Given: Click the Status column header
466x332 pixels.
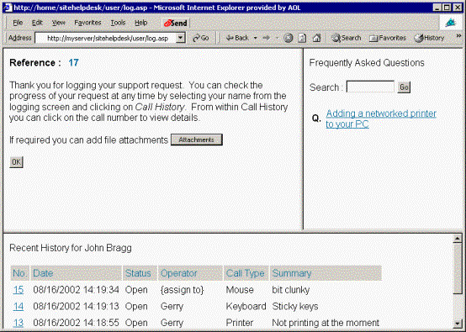Looking at the screenshot, I should pos(140,273).
